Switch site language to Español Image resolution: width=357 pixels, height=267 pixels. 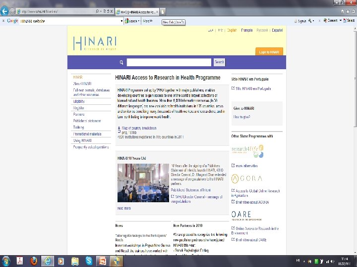coord(277,30)
